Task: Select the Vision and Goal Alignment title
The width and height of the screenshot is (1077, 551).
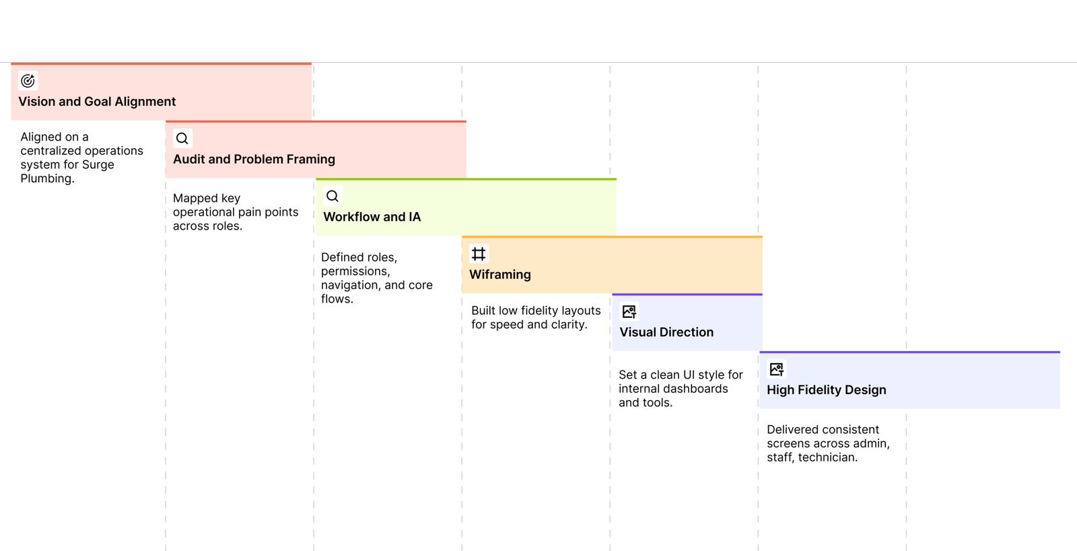Action: coord(97,102)
